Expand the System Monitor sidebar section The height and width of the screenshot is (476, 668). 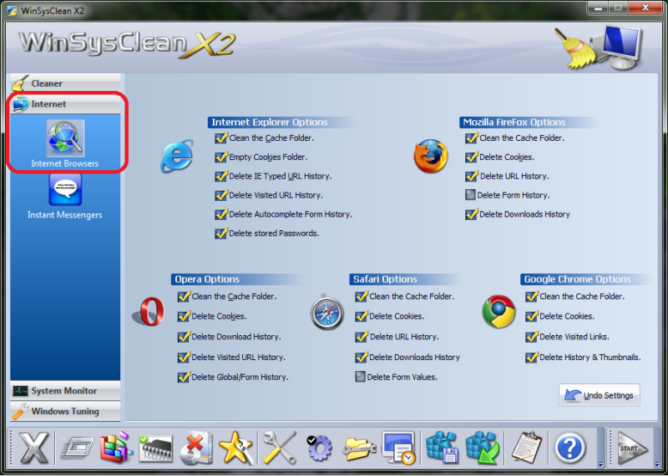click(x=65, y=391)
